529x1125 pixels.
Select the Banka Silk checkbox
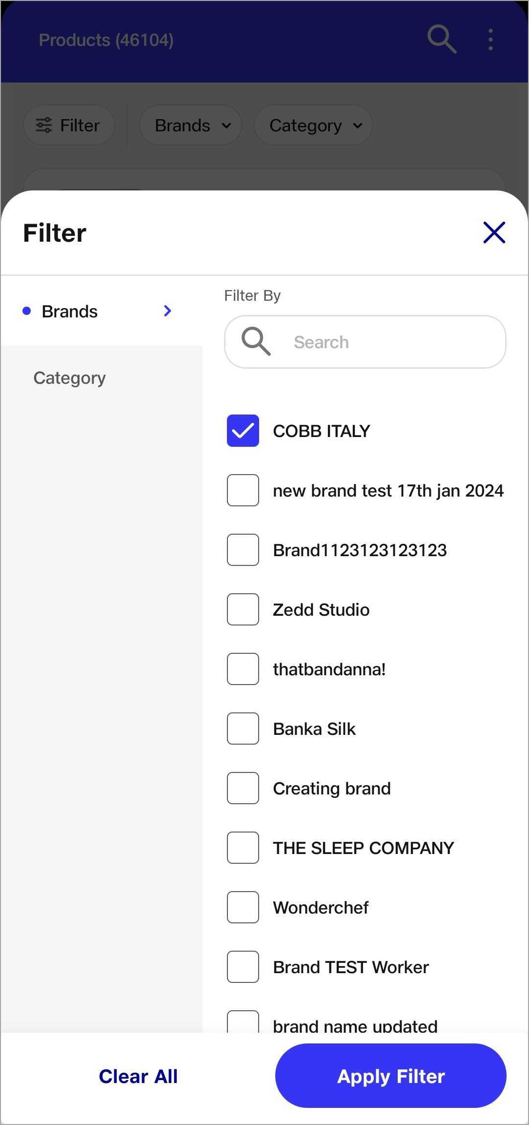pyautogui.click(x=243, y=729)
